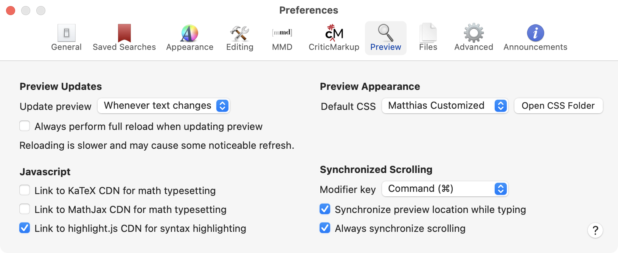Expand the Default CSS dropdown

coord(445,106)
